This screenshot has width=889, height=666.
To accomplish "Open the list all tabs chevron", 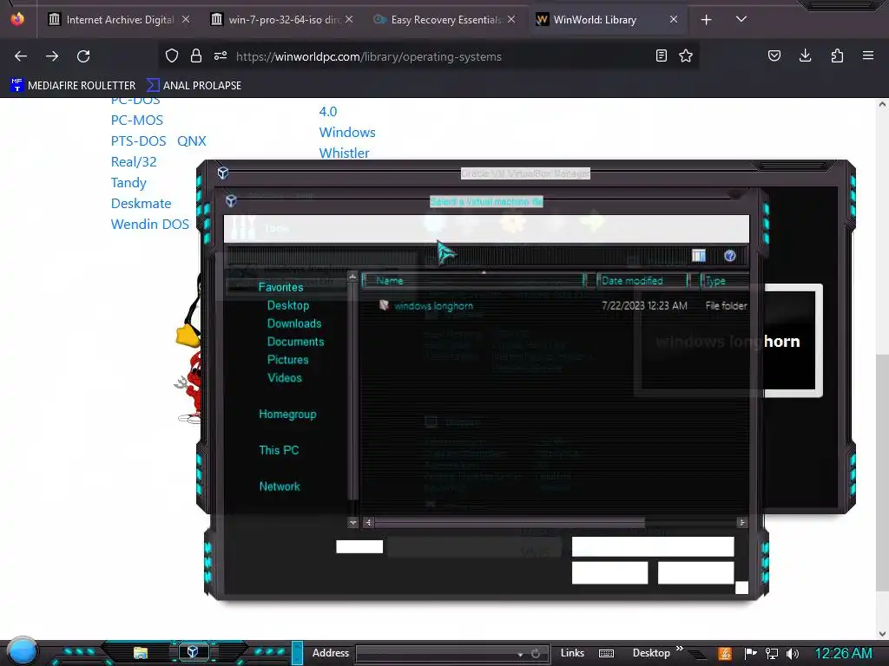I will [x=741, y=19].
